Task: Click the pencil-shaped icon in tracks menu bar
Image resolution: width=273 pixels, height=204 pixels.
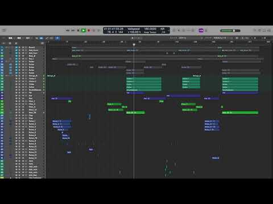Action: pos(47,38)
